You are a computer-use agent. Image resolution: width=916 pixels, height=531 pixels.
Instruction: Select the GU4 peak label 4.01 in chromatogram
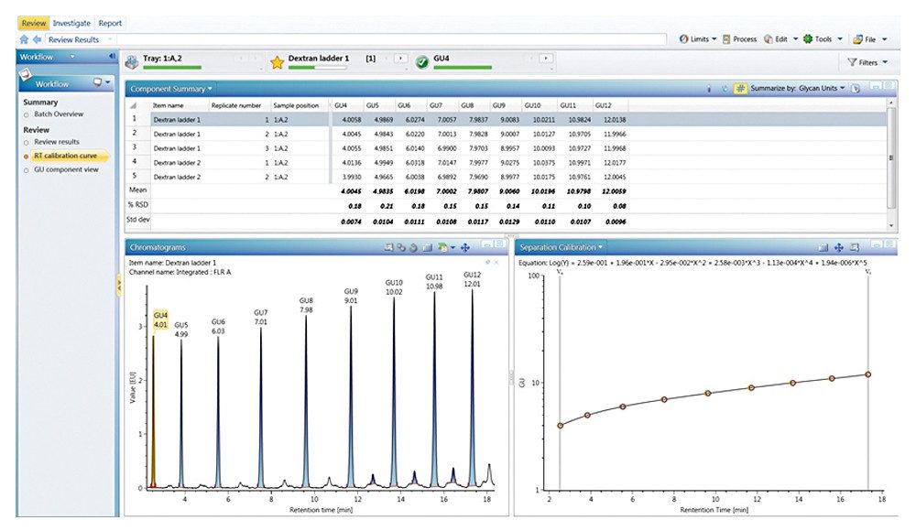160,320
